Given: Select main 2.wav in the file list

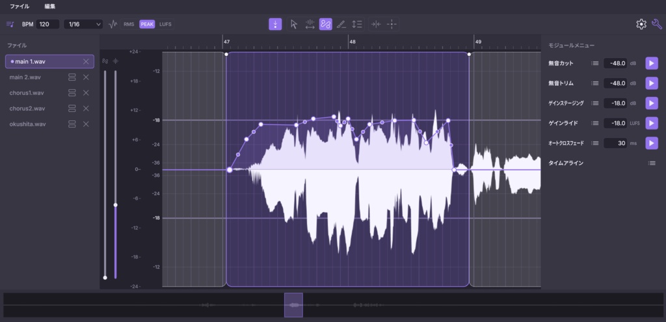Looking at the screenshot, I should [x=25, y=77].
